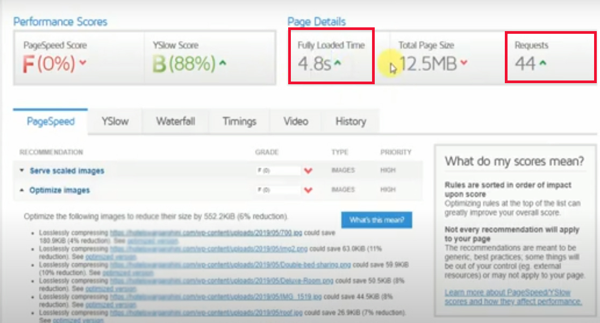Click the What's this mean button
The height and width of the screenshot is (323, 600).
pos(376,221)
